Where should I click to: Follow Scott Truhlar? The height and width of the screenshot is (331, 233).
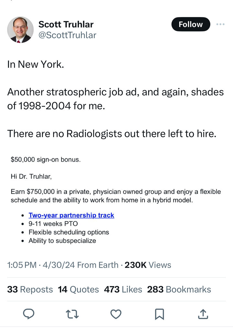pos(191,24)
